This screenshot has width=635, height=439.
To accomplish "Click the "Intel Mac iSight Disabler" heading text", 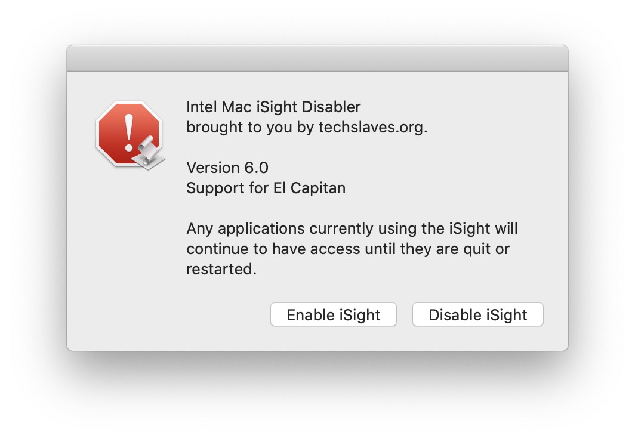I will (x=273, y=107).
